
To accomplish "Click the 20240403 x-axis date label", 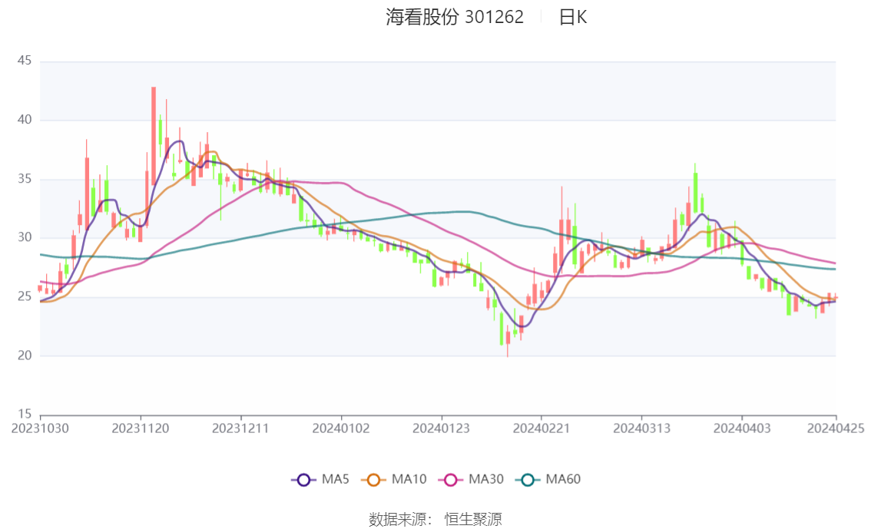I will tap(742, 428).
